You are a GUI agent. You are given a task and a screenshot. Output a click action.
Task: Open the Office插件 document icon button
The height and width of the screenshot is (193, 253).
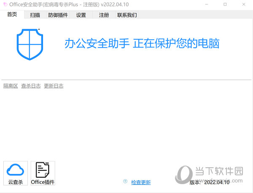click(x=43, y=173)
